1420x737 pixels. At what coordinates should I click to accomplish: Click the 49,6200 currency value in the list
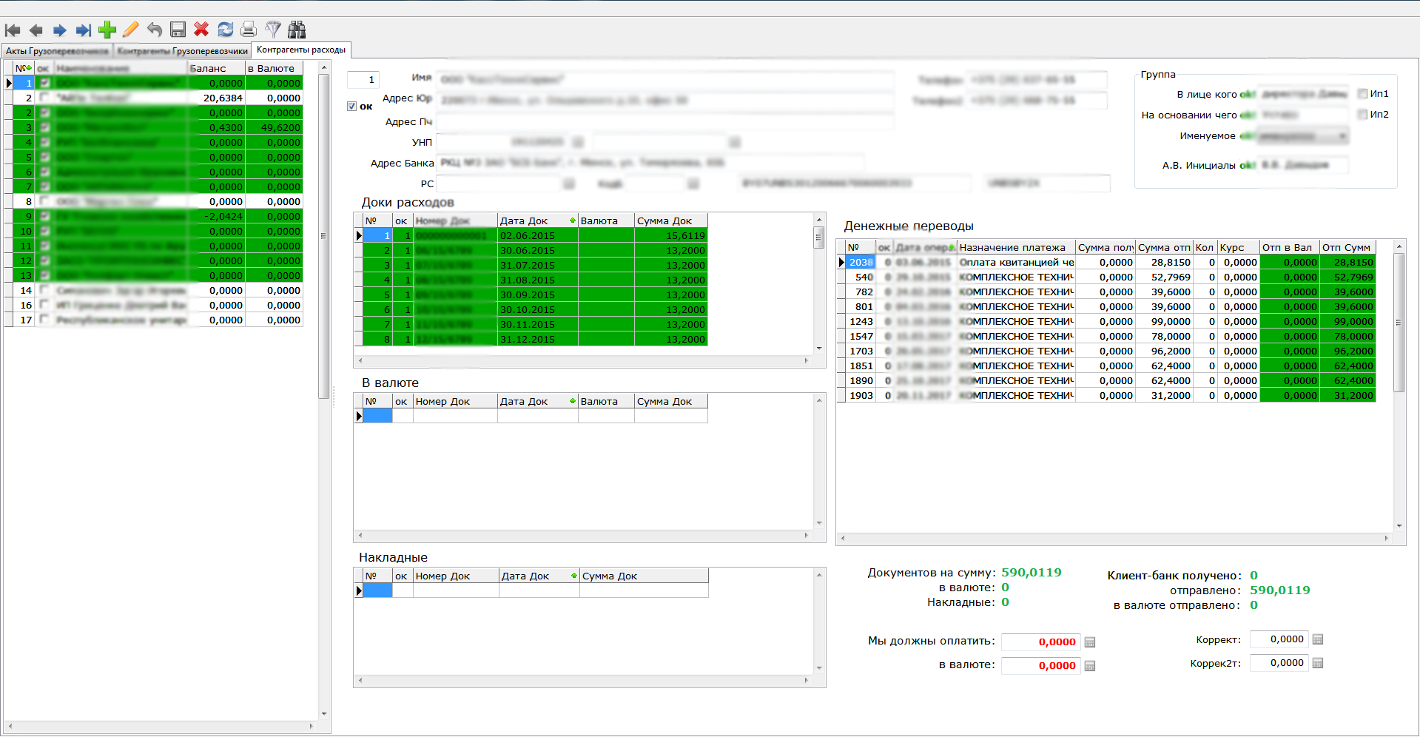[x=274, y=127]
